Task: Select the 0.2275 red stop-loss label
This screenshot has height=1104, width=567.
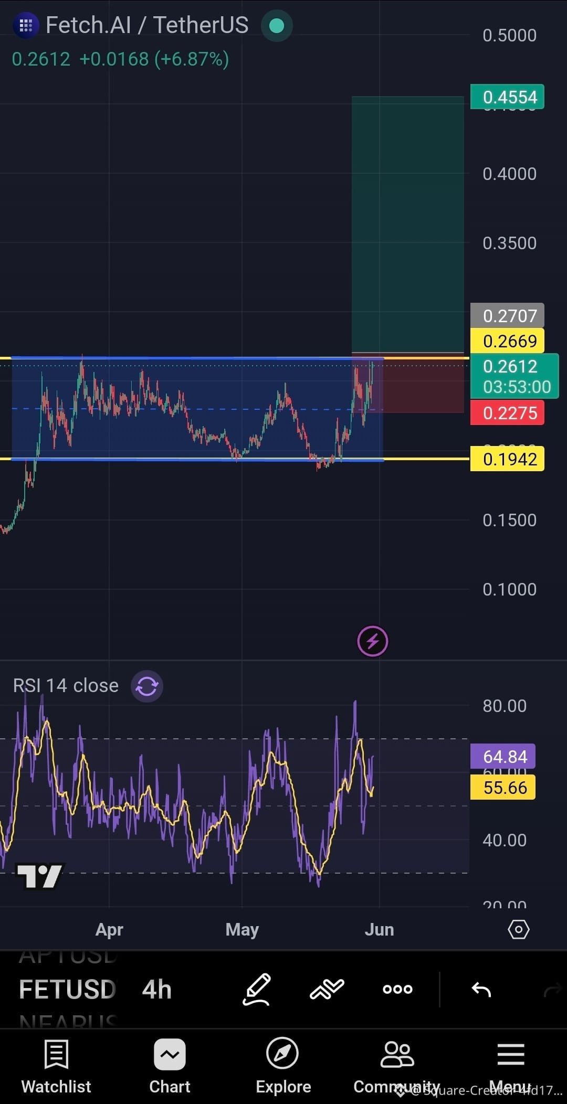Action: click(x=507, y=412)
